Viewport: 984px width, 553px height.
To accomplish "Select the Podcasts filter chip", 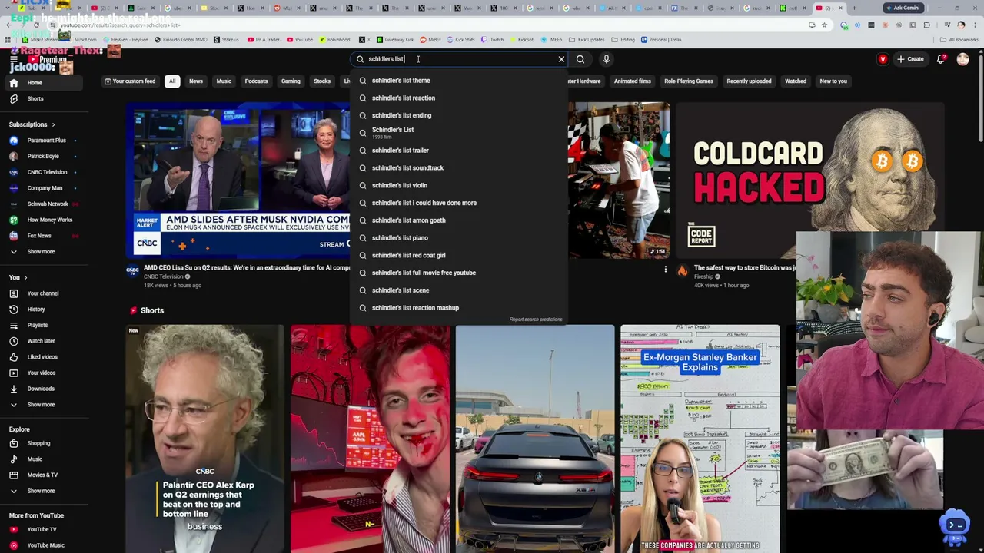I will click(x=256, y=81).
